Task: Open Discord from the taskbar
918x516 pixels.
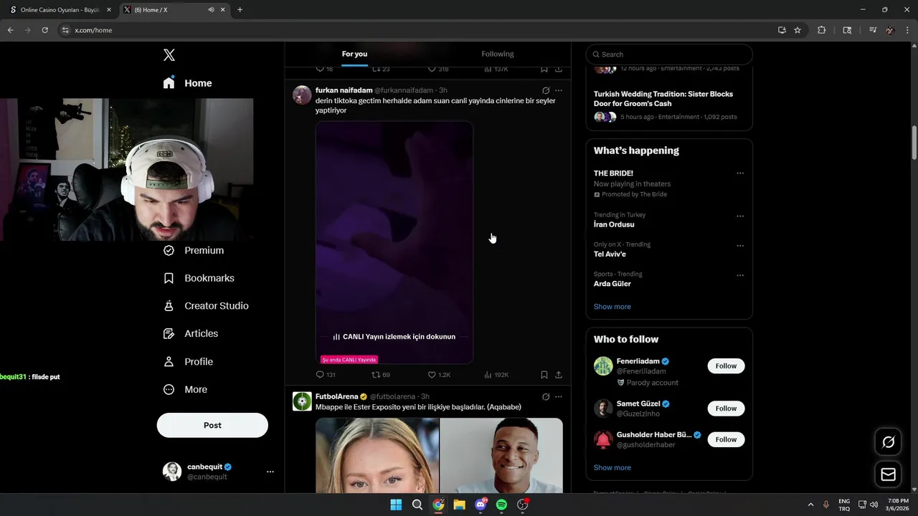Action: coord(481,505)
